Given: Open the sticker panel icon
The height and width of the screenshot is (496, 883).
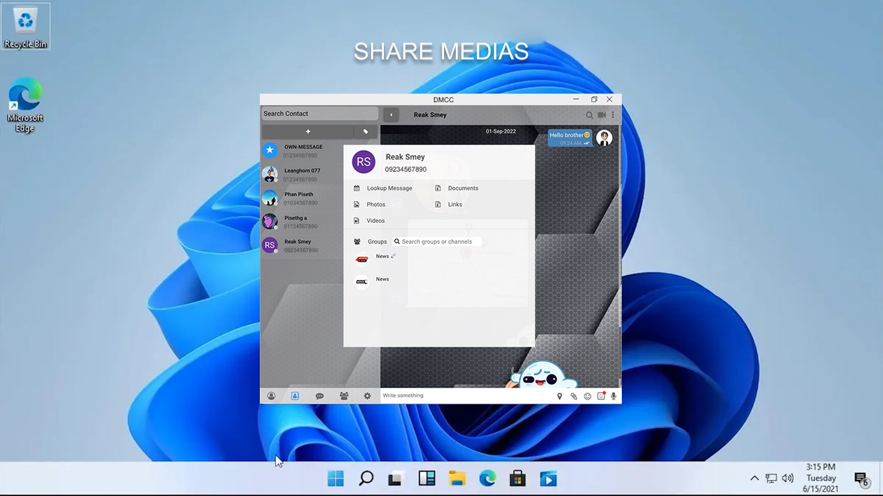Looking at the screenshot, I should (601, 396).
